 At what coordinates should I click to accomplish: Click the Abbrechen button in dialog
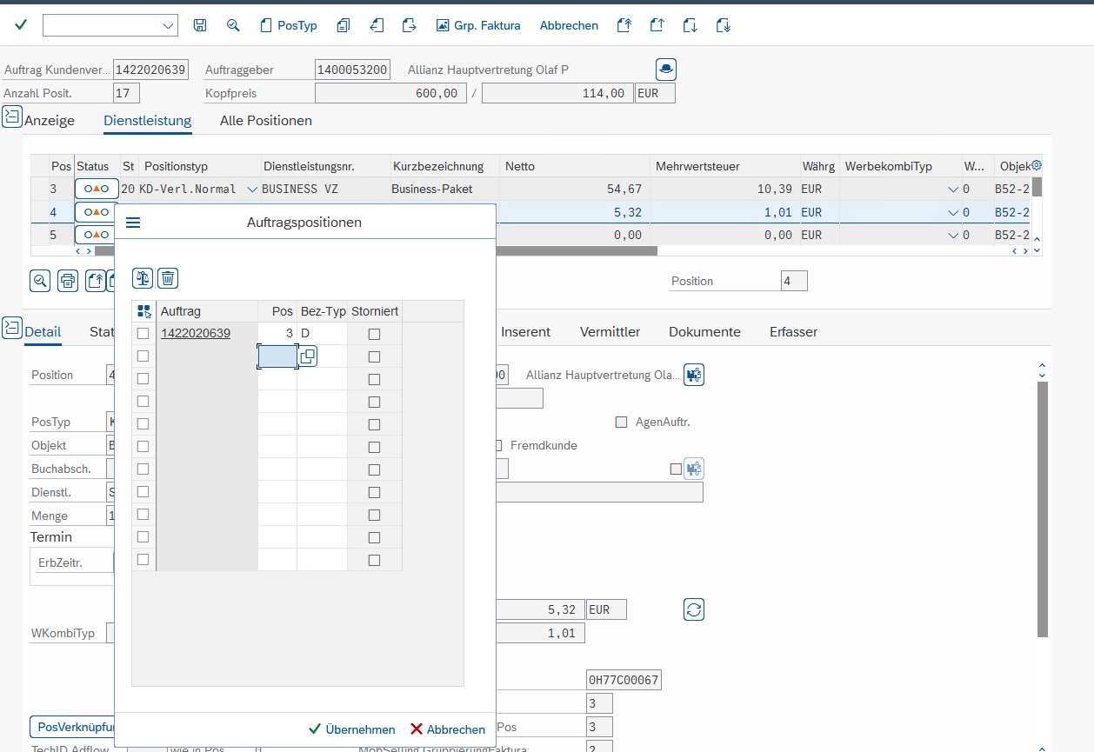448,729
